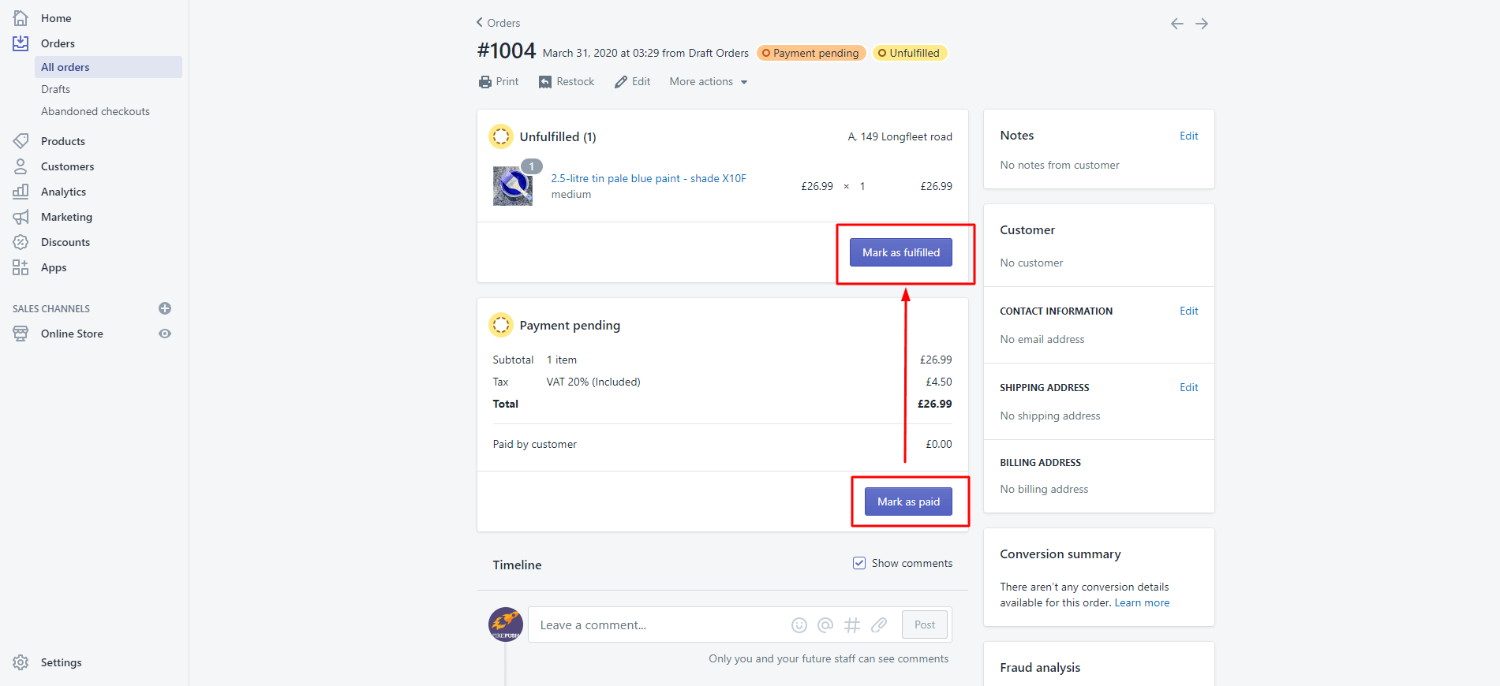Click 'No email address' text
This screenshot has height=686, width=1500.
pos(1042,339)
